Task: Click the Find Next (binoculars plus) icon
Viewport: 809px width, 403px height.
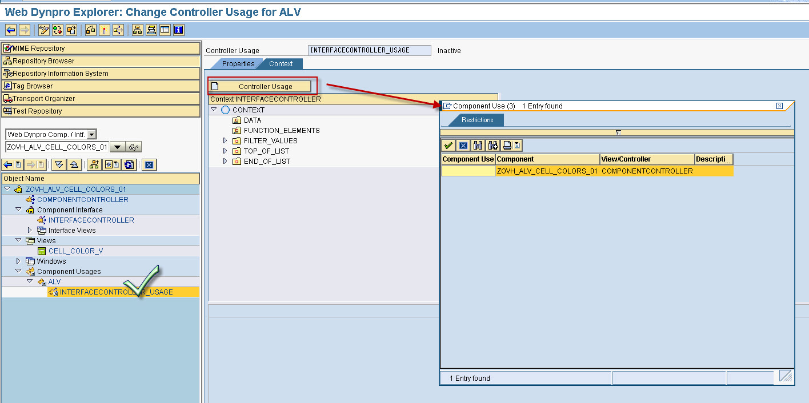Action: pos(492,145)
